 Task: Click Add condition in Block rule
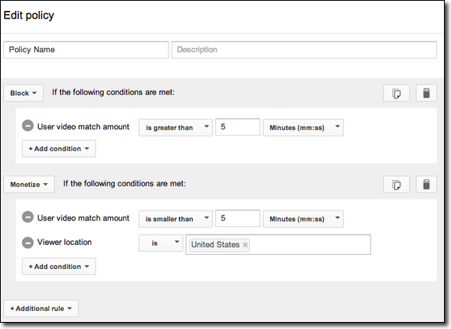(x=59, y=149)
